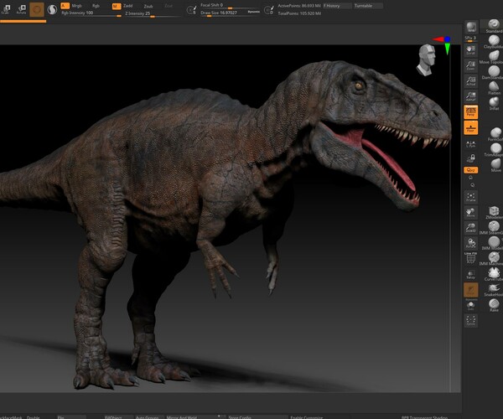Toggle the camera lock icon
503x419 pixels.
tap(470, 158)
